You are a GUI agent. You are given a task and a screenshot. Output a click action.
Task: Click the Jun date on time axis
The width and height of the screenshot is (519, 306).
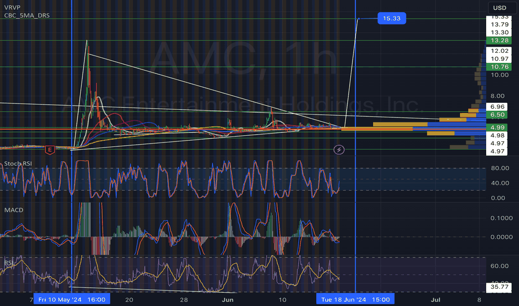pyautogui.click(x=227, y=300)
